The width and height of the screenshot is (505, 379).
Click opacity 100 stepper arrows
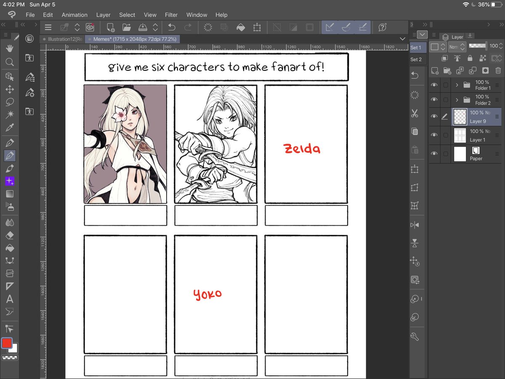tap(501, 46)
